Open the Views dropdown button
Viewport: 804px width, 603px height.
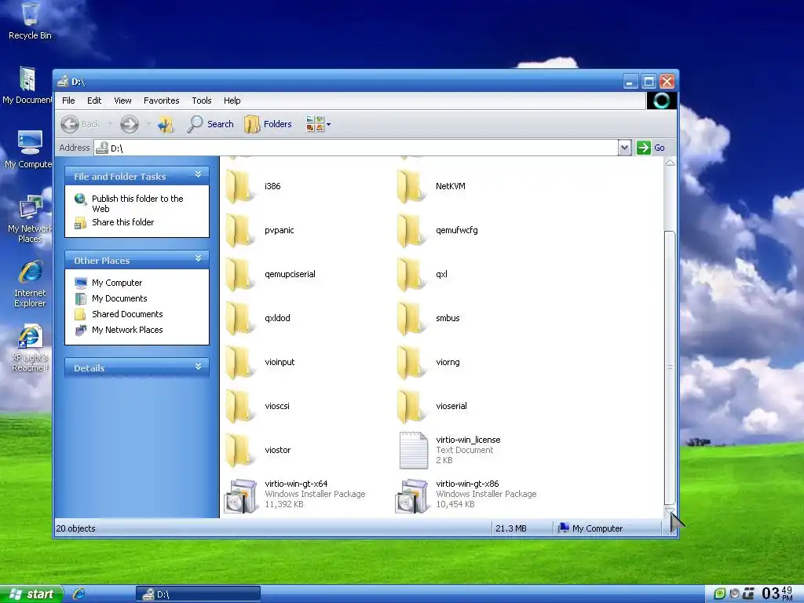[318, 124]
